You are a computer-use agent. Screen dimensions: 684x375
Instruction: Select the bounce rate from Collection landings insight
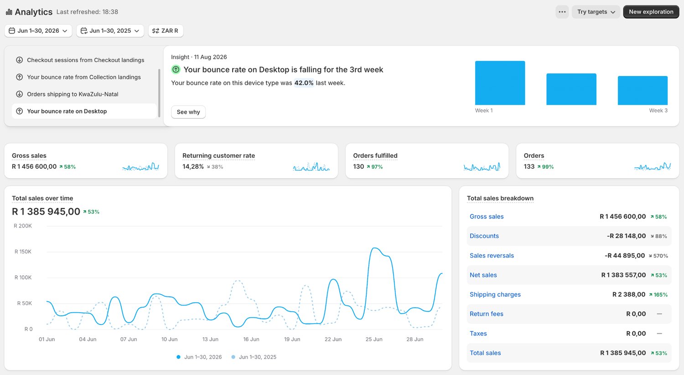[x=84, y=77]
